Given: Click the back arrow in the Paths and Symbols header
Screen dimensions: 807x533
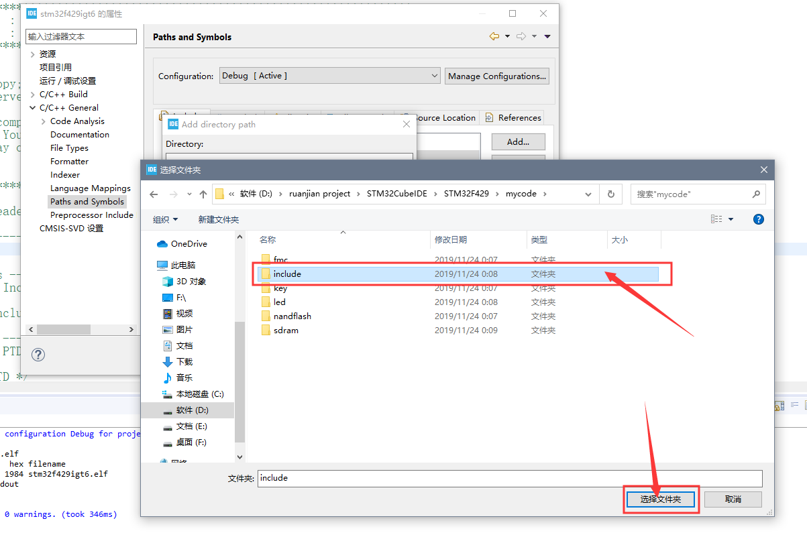Looking at the screenshot, I should [x=494, y=36].
